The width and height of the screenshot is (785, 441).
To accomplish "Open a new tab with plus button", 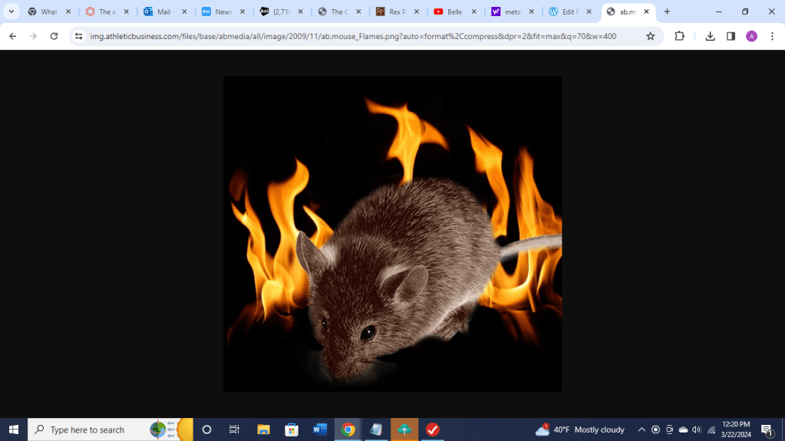I will [x=667, y=12].
